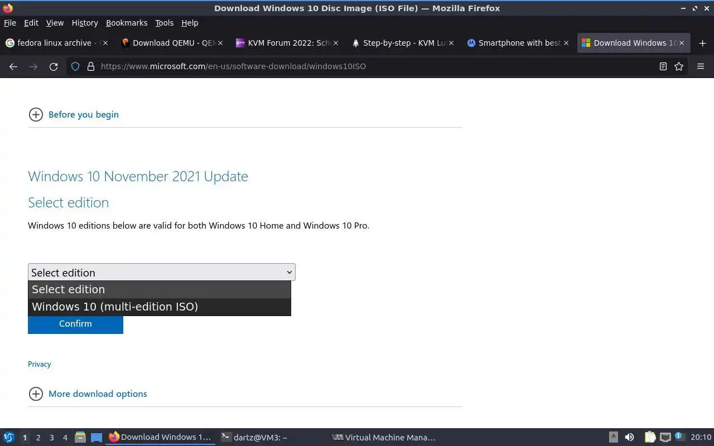Close the Smartphone with best tab

566,43
